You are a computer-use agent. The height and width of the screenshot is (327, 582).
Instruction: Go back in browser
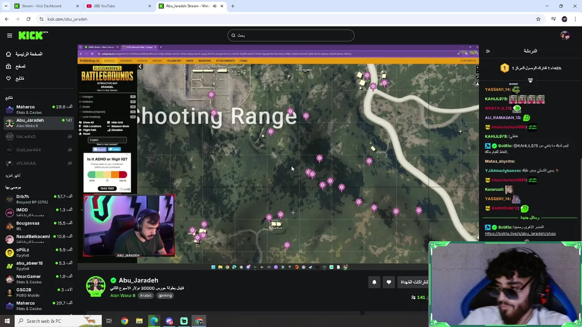pos(6,19)
